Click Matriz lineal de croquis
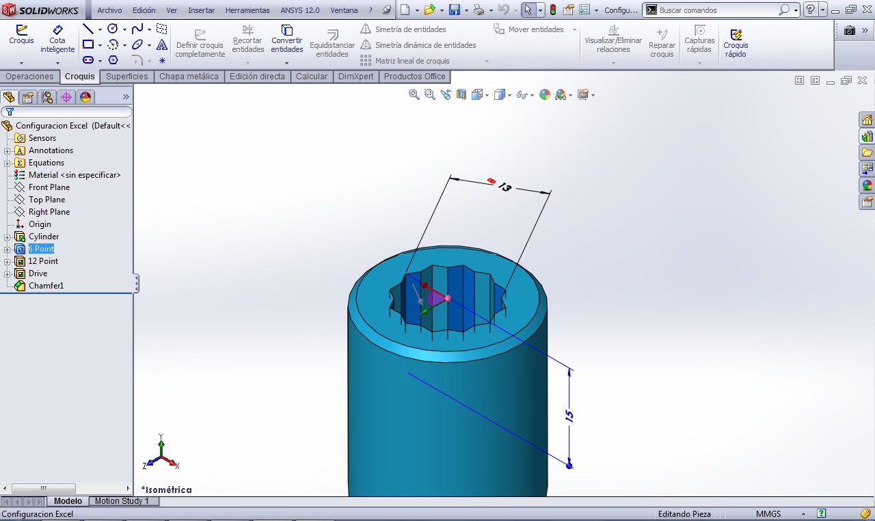Screen dimensions: 875x521 click(x=405, y=61)
